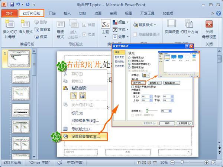
Task: Select Picture or texture fill radio button
Action: tap(129, 64)
